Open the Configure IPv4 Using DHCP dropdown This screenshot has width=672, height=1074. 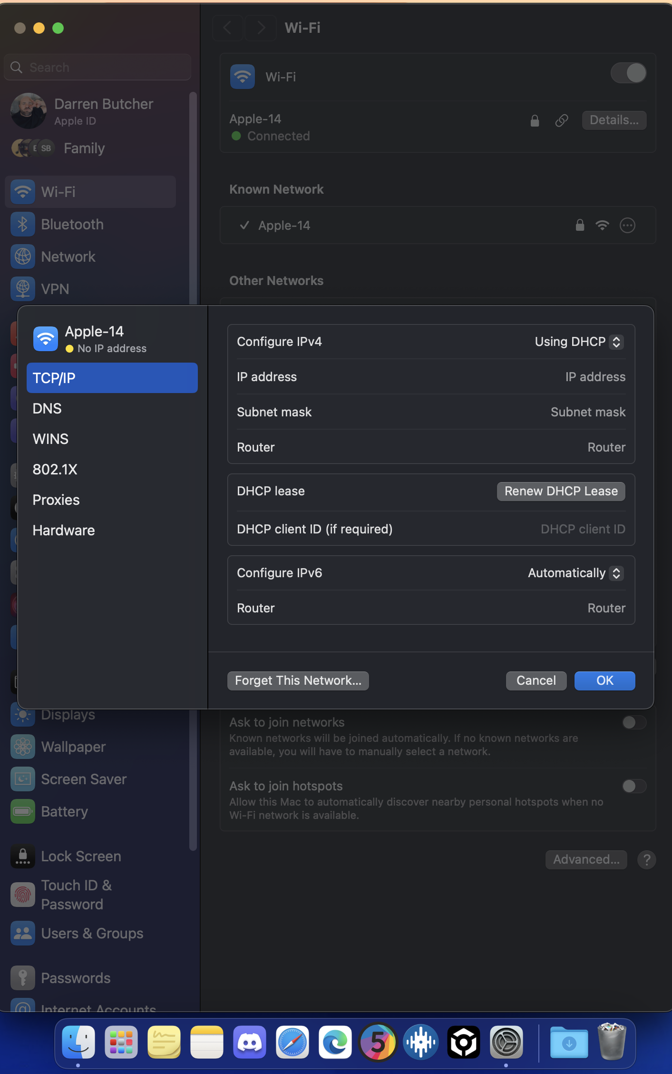click(579, 342)
